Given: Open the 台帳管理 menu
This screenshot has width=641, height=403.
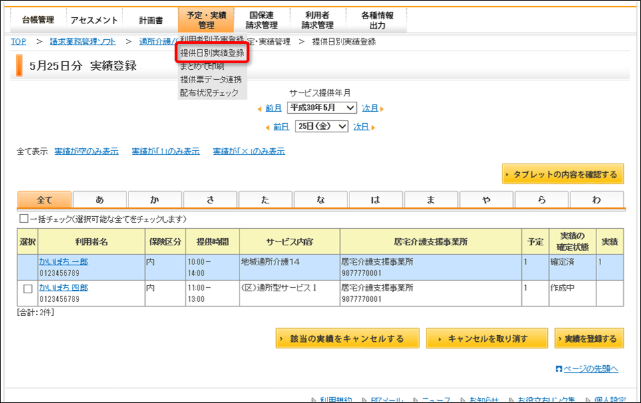Looking at the screenshot, I should (38, 20).
